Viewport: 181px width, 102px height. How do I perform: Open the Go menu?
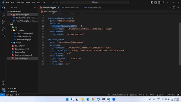pos(33,3)
